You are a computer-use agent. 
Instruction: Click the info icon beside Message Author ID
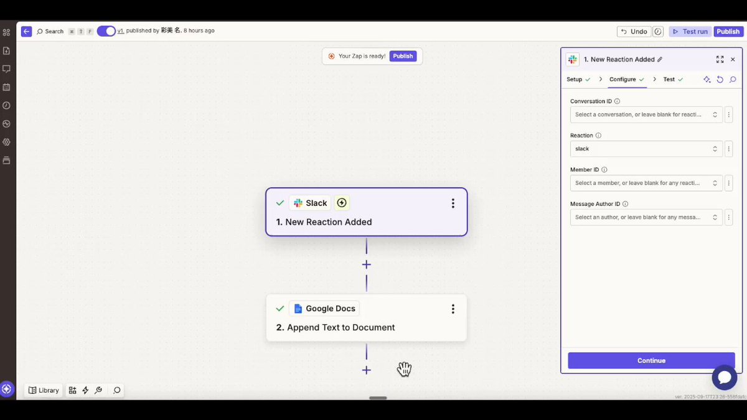(625, 204)
